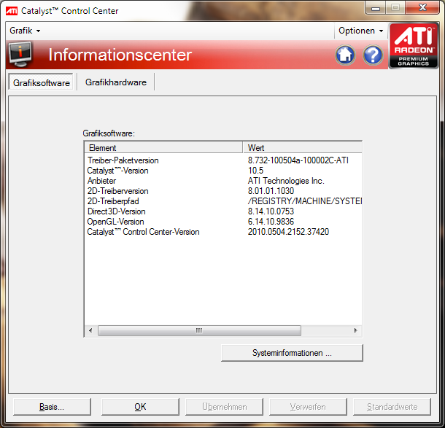Click the Informationscenter monitor icon
This screenshot has height=428, width=445.
coord(20,54)
